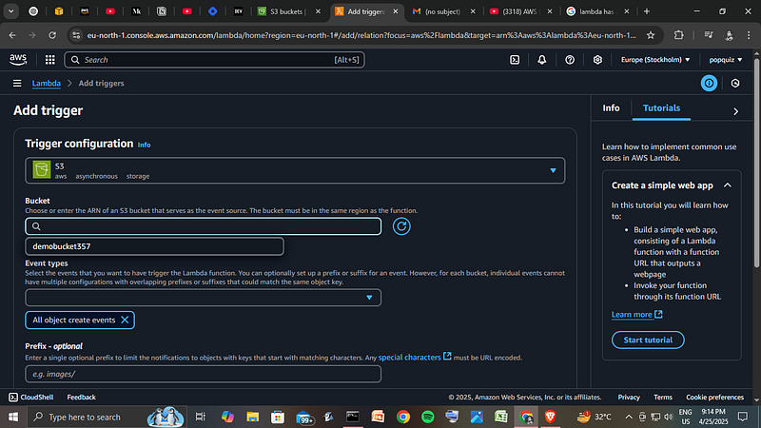Image resolution: width=761 pixels, height=428 pixels.
Task: Open the Europe (Stockholm) region selector
Action: [x=655, y=60]
